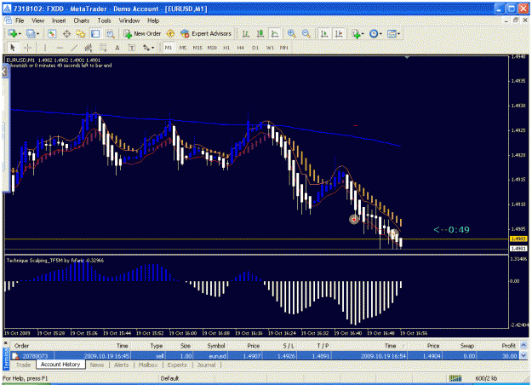The image size is (532, 385).
Task: Sort history by Profit column header
Action: [x=508, y=346]
